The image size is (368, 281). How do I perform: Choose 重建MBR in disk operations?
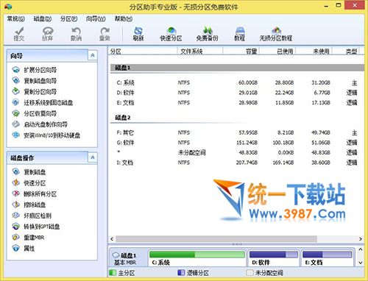(x=28, y=238)
